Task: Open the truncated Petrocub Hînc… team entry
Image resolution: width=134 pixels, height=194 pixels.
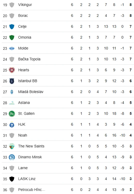Action: 32,190
